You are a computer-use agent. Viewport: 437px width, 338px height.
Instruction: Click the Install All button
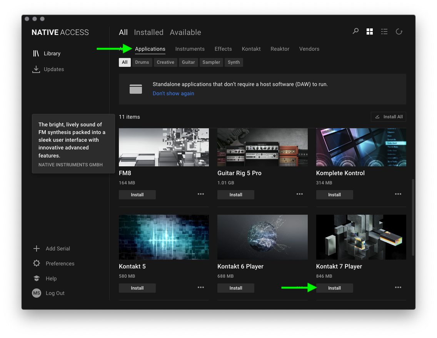388,117
